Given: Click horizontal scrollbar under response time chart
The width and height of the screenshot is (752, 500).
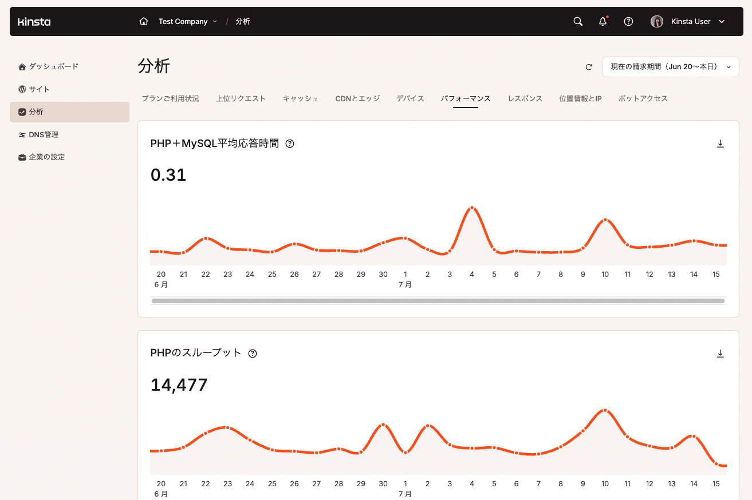Looking at the screenshot, I should tap(438, 300).
